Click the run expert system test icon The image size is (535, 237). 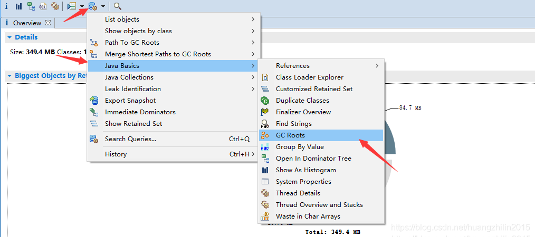[x=71, y=6]
